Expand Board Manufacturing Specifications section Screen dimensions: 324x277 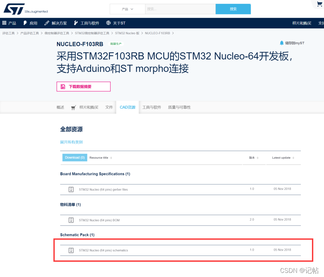95,174
